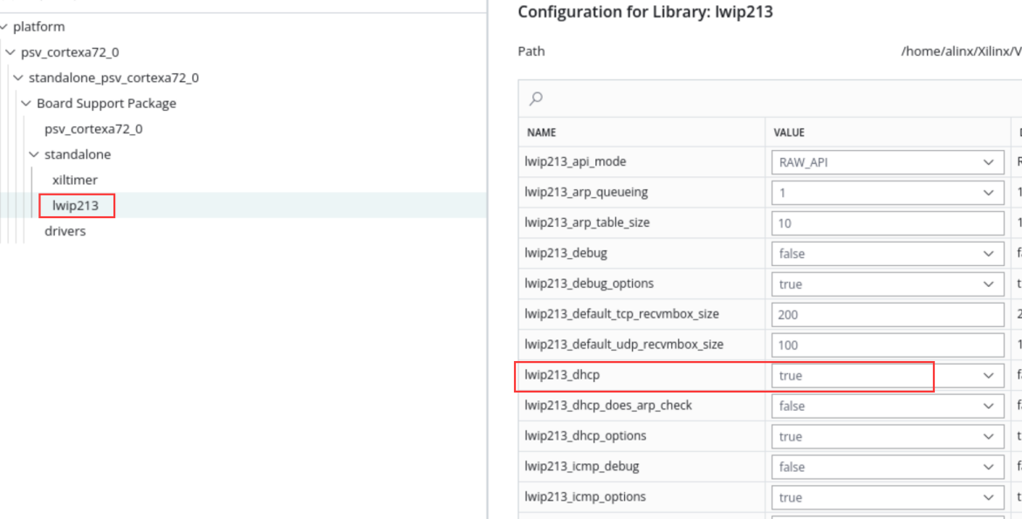Viewport: 1022px width, 519px height.
Task: Collapse the platform tree node
Action: (4, 27)
